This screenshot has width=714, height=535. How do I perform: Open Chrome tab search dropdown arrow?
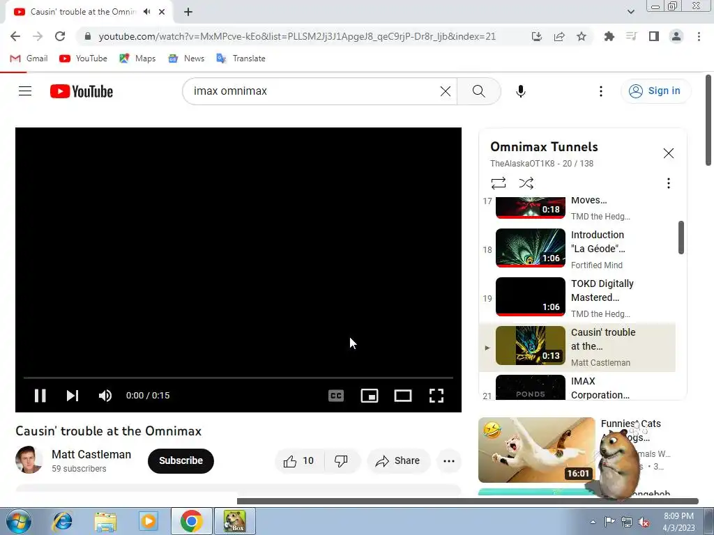point(630,12)
